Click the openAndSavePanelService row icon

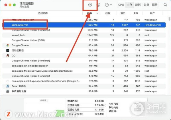pyautogui.click(x=8, y=81)
